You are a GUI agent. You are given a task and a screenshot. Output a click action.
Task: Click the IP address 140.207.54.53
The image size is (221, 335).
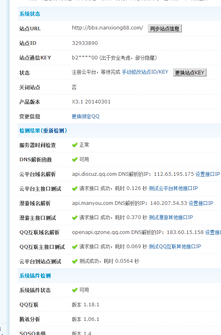click(169, 203)
